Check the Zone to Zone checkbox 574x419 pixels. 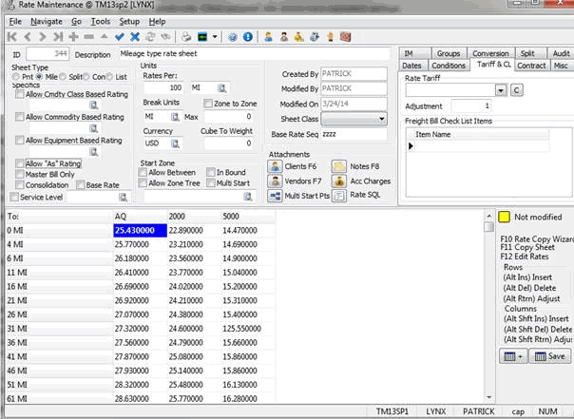click(208, 102)
